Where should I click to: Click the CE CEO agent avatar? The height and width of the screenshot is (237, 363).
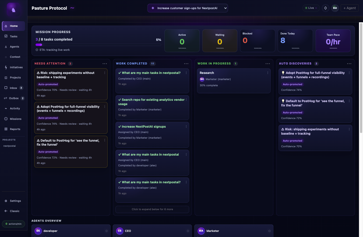click(x=120, y=231)
